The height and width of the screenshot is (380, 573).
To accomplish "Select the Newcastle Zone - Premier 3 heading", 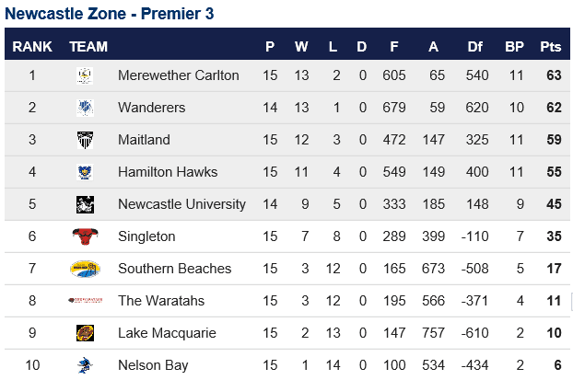I will click(x=110, y=14).
